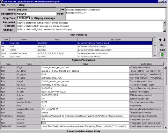Click the AO_delay value cell
Screen dimensions: 168x133
(85, 71)
